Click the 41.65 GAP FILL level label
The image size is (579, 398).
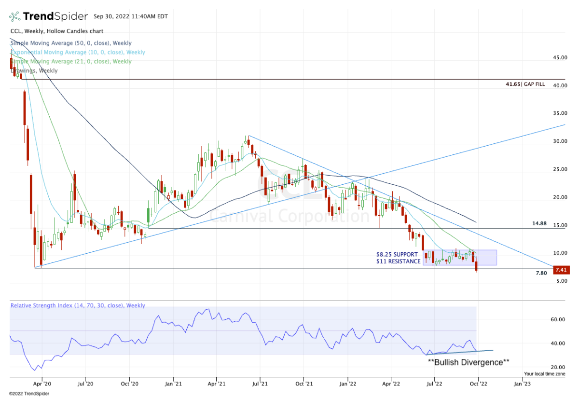click(525, 84)
